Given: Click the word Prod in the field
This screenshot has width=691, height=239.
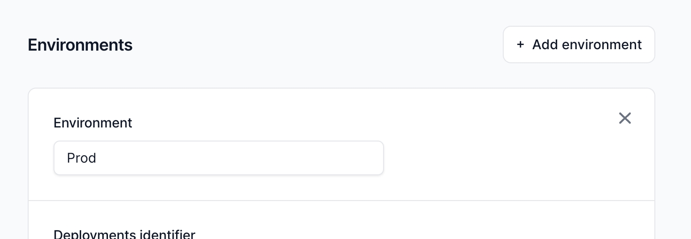Looking at the screenshot, I should (82, 158).
